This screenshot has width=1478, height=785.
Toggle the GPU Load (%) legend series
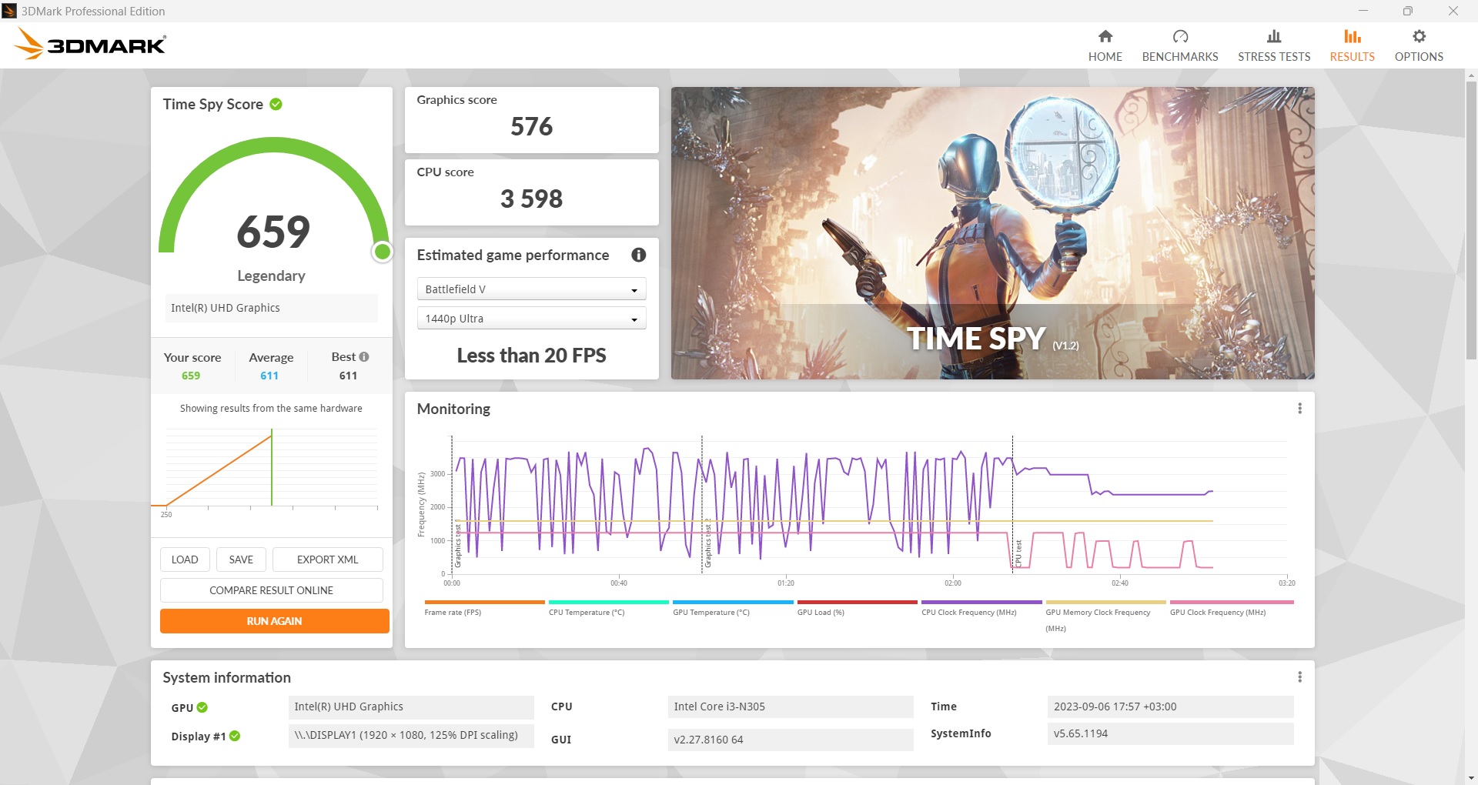[821, 612]
